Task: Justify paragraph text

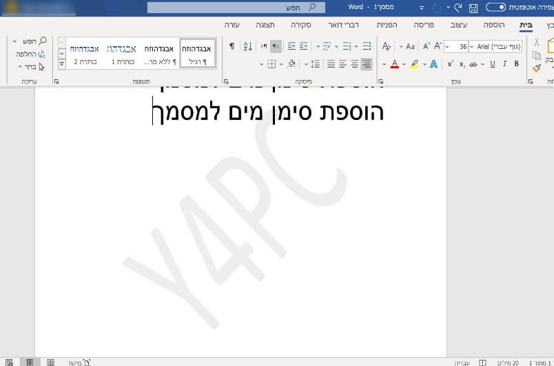Action: 331,64
